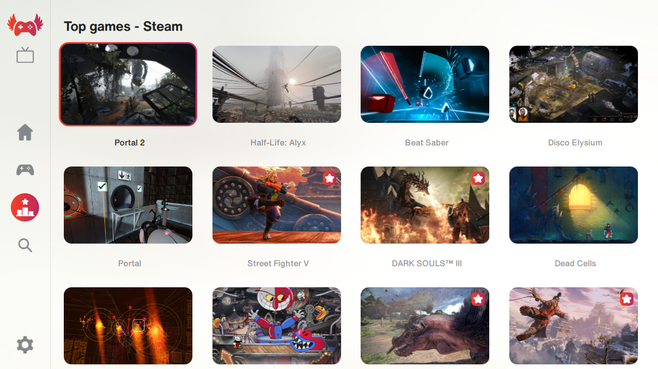658x369 pixels.
Task: Click star badge on DARK SOULS III thumbnail
Action: click(478, 178)
